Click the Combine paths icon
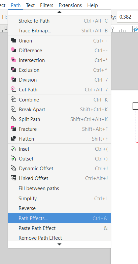The image size is (138, 264). [13, 99]
